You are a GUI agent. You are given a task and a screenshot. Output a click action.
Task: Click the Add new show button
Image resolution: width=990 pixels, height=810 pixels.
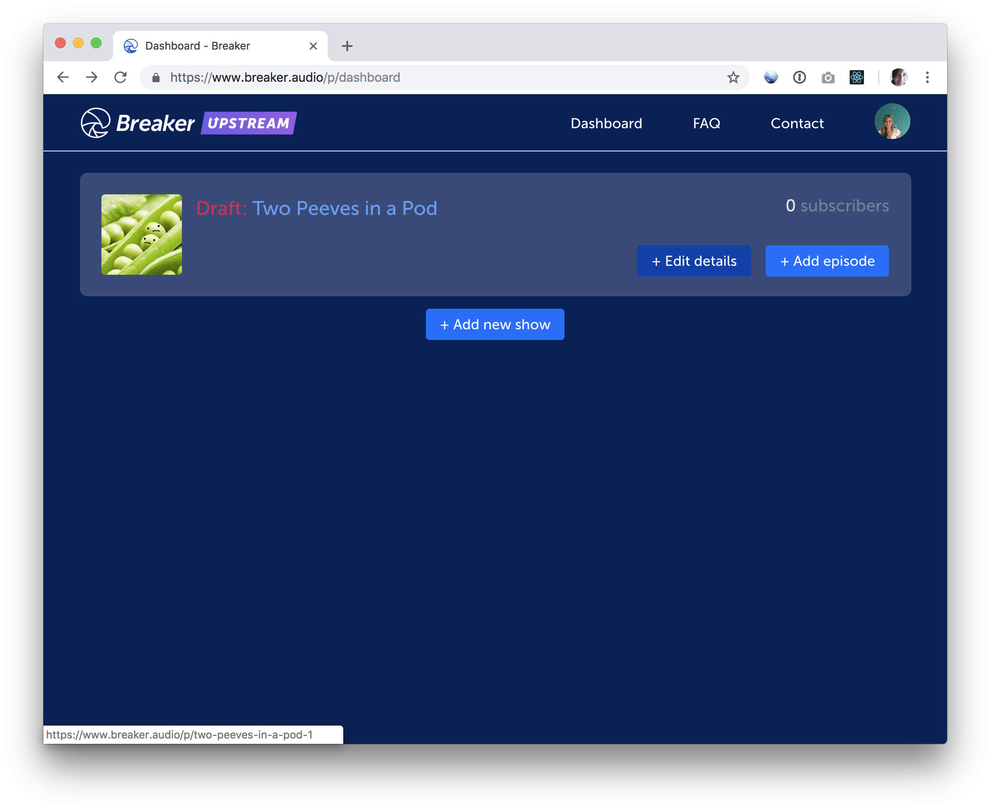pos(495,324)
